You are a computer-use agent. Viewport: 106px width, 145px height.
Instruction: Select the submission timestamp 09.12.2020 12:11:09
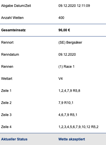74,6
